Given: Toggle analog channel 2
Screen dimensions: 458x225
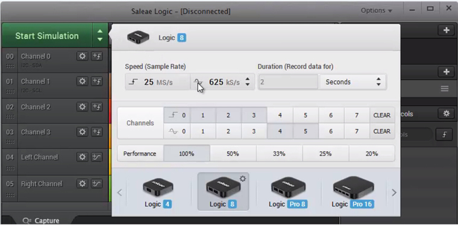Looking at the screenshot, I should click(228, 132).
